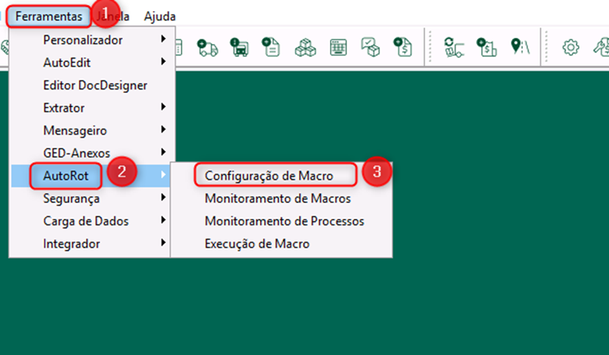Expand the Segurança submenu
This screenshot has height=355, width=609.
click(x=92, y=198)
